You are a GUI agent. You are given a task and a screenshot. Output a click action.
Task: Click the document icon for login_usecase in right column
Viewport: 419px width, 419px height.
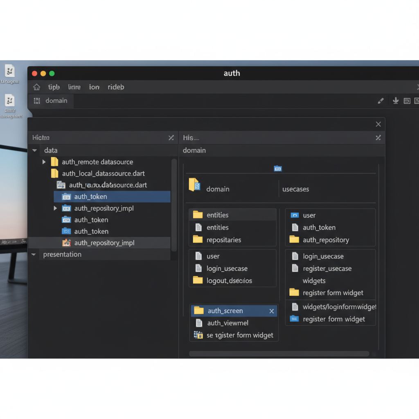[x=295, y=256]
